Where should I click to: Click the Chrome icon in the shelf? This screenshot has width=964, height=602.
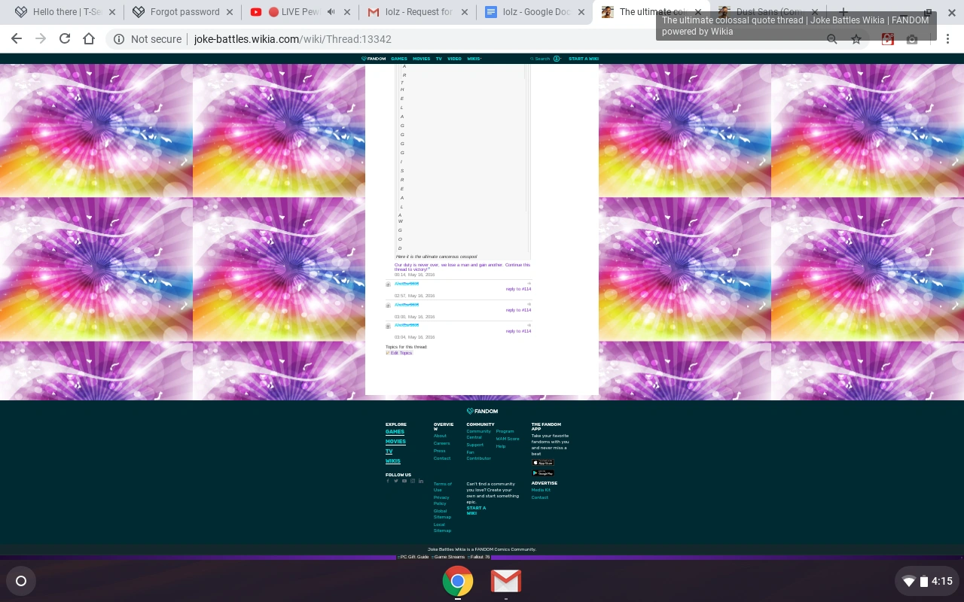[457, 581]
